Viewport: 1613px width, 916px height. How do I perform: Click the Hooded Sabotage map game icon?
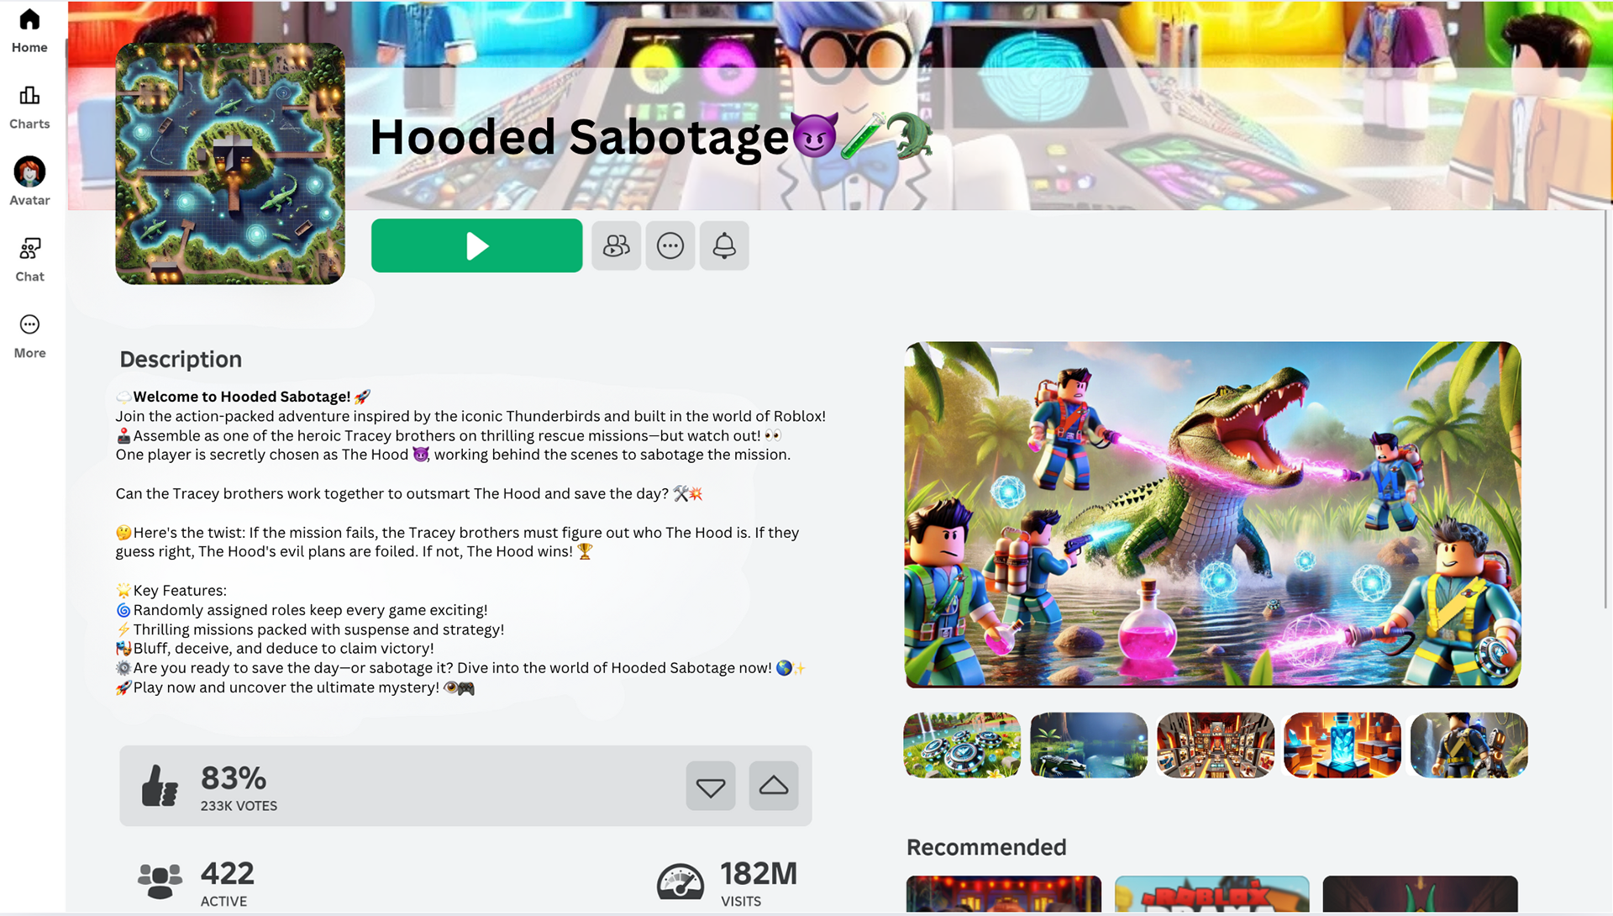click(230, 164)
